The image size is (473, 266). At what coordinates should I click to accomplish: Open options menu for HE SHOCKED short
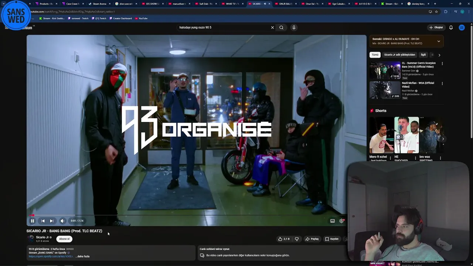pos(415,158)
